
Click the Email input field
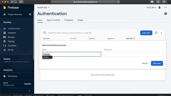pos(72,54)
